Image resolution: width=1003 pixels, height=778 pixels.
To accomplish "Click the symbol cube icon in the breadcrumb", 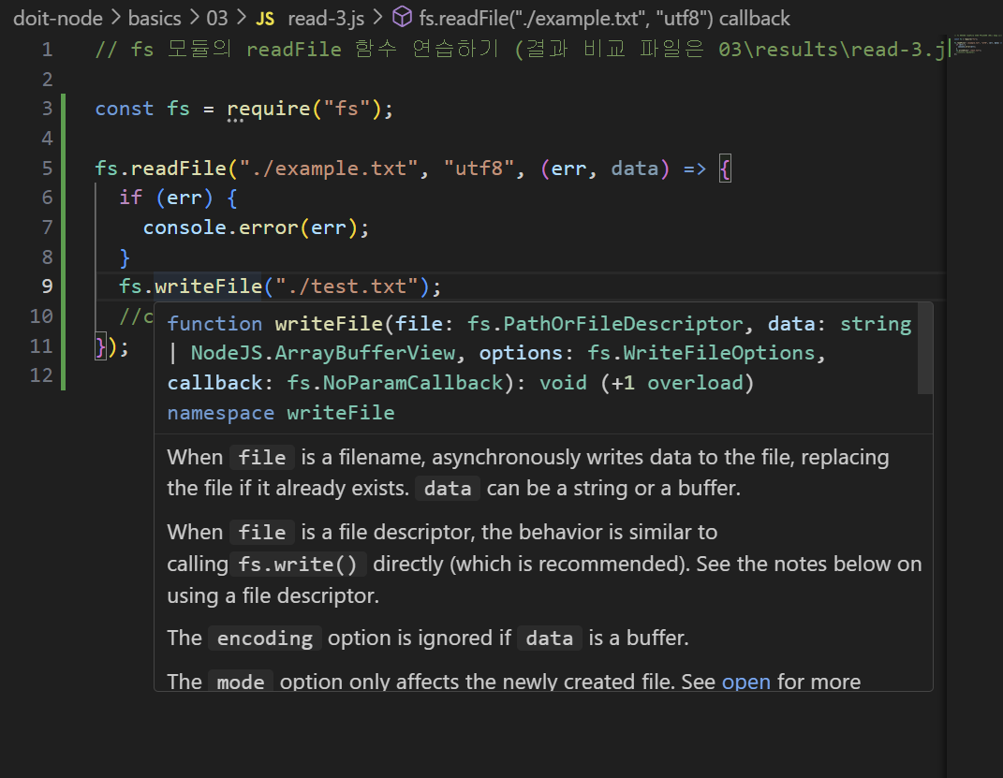I will coord(403,18).
